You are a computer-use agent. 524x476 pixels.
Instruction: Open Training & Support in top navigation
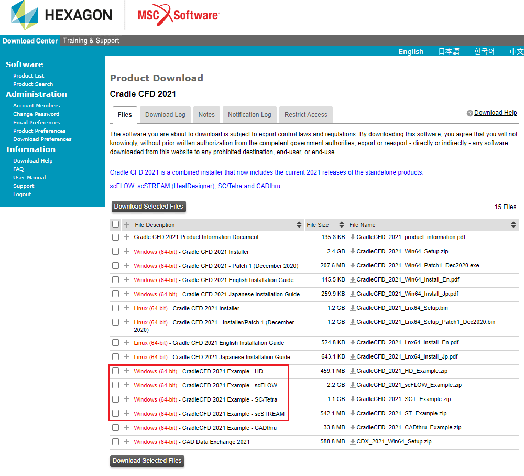91,41
